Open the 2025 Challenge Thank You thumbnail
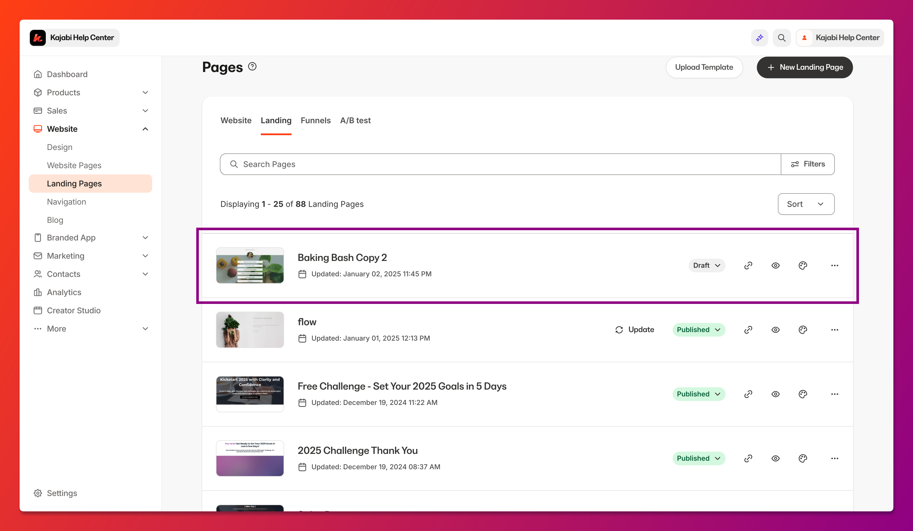Image resolution: width=913 pixels, height=531 pixels. coord(250,458)
